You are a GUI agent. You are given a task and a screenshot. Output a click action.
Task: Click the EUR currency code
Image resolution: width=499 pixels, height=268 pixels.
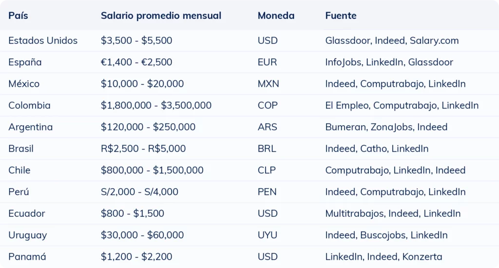(x=267, y=62)
